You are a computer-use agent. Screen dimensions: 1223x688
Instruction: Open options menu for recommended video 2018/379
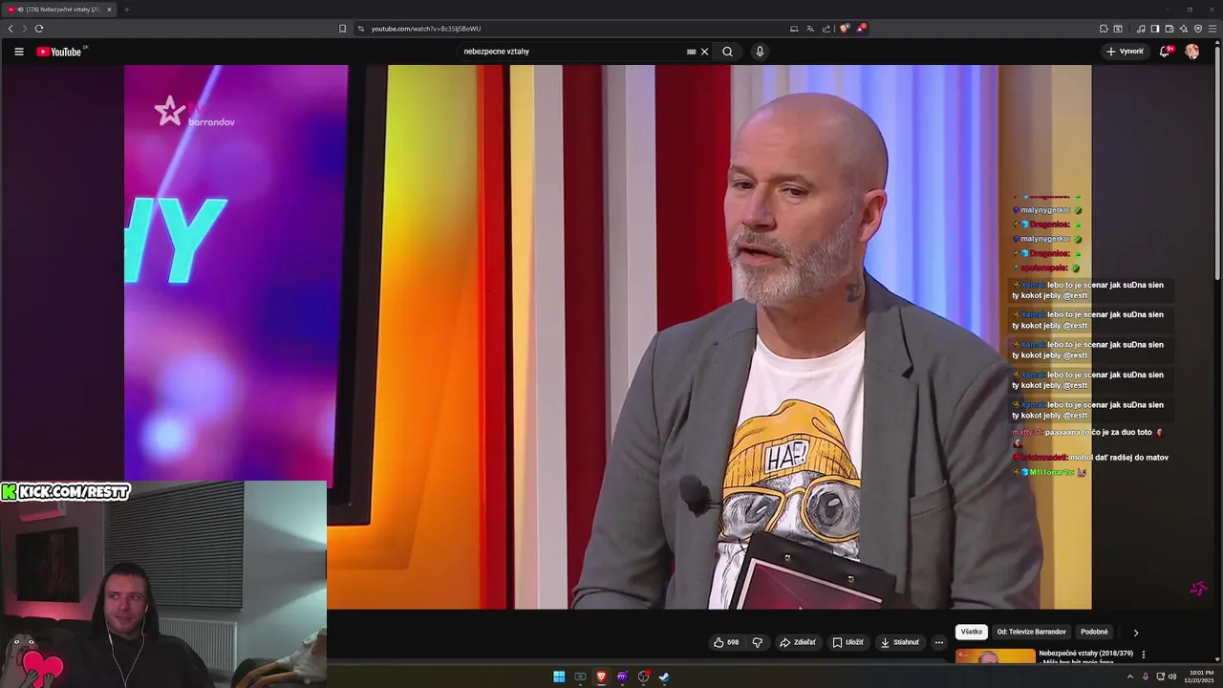click(x=1144, y=655)
